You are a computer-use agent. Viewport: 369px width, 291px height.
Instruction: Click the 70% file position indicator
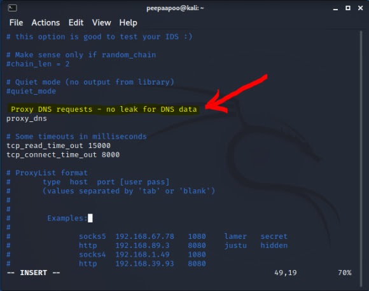345,273
